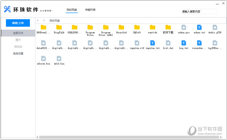This screenshot has height=140, width=227.
Task: Click the 环珠软件 logo icon
Action: 7,9
